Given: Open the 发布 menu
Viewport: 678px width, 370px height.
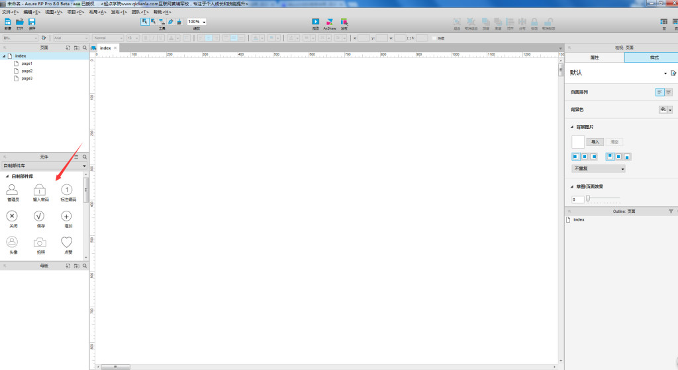Looking at the screenshot, I should pos(119,12).
